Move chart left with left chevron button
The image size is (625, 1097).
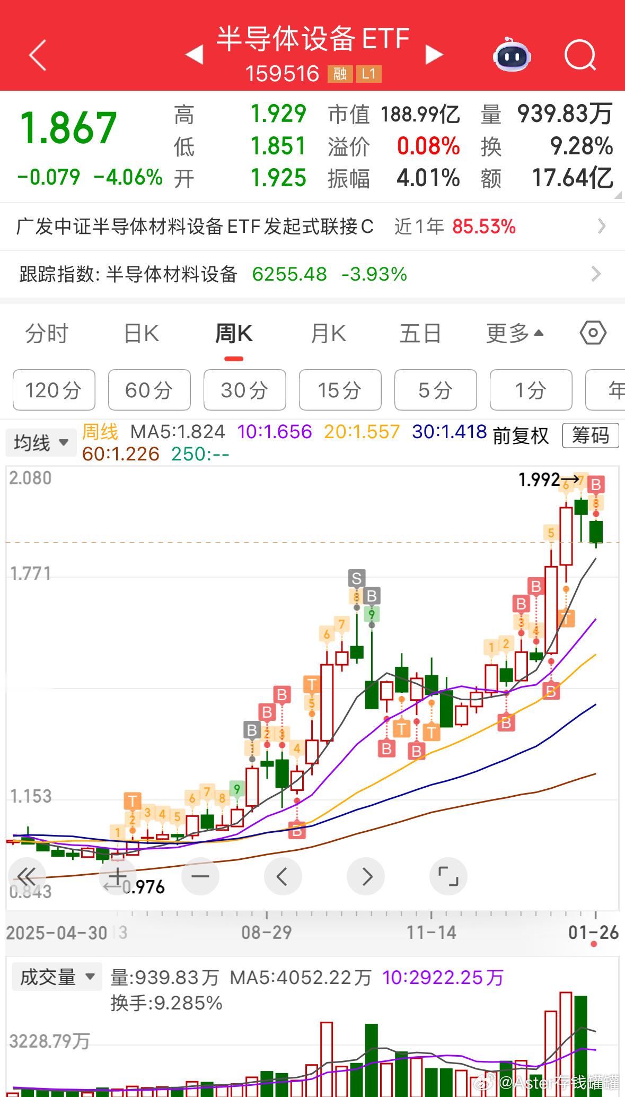(283, 876)
